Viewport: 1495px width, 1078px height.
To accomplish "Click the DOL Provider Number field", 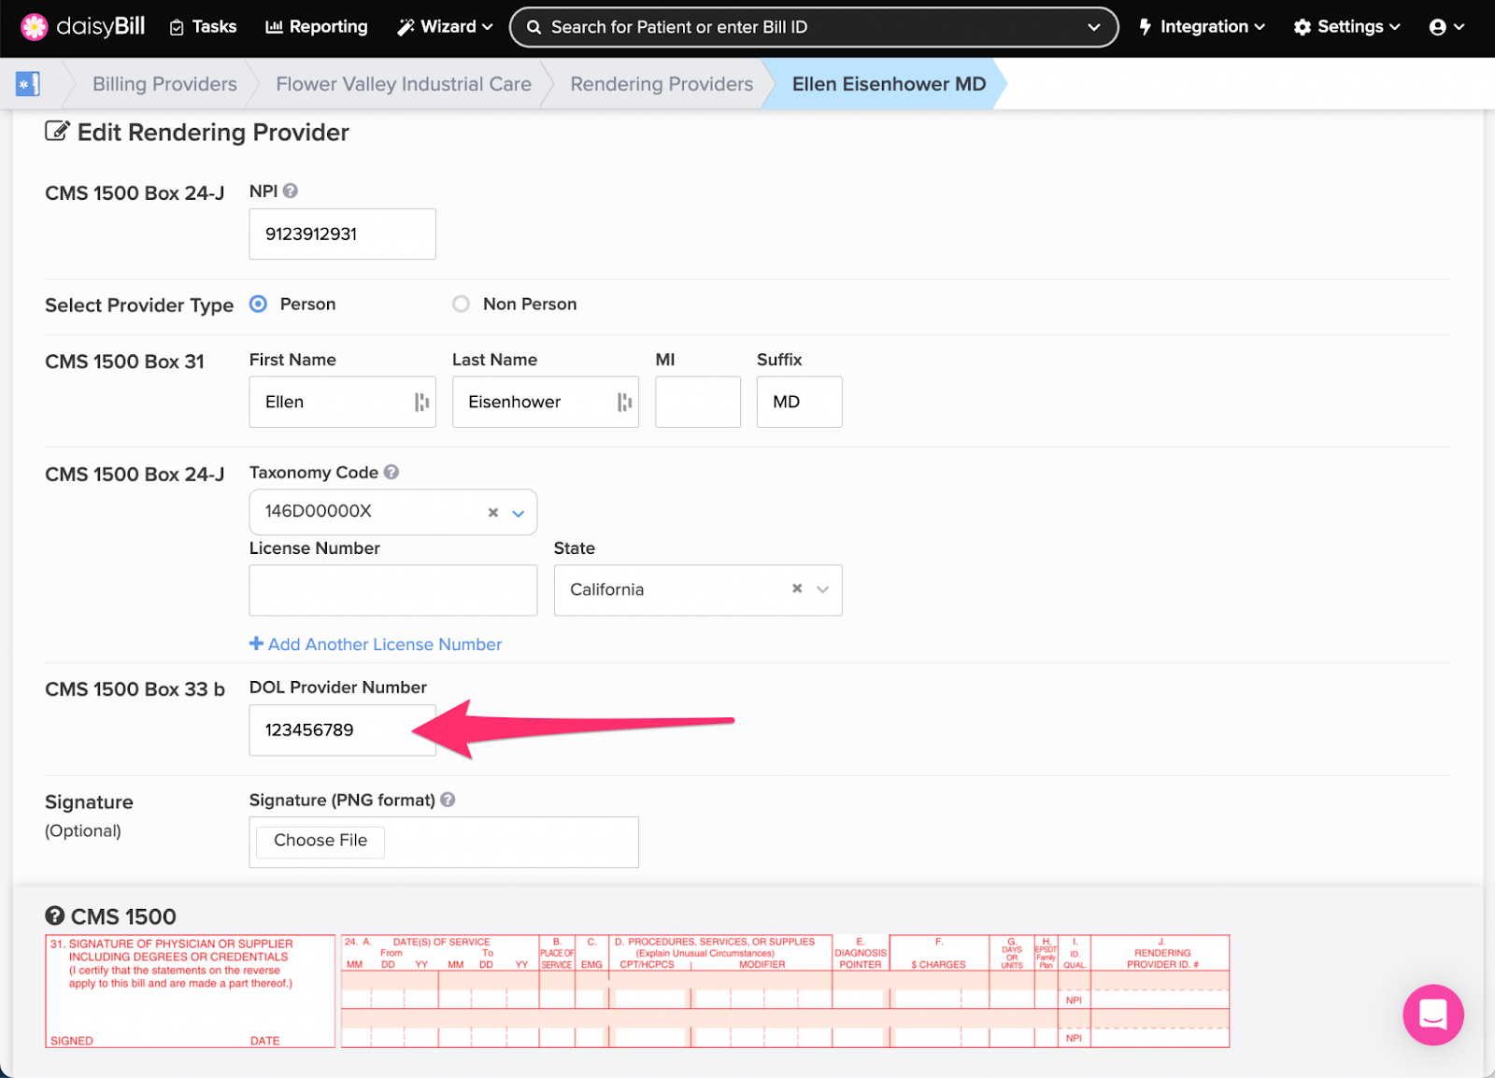I will (x=341, y=730).
